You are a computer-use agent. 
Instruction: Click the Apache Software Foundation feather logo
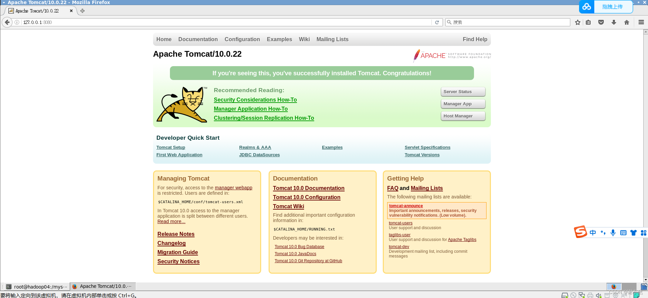click(x=452, y=56)
